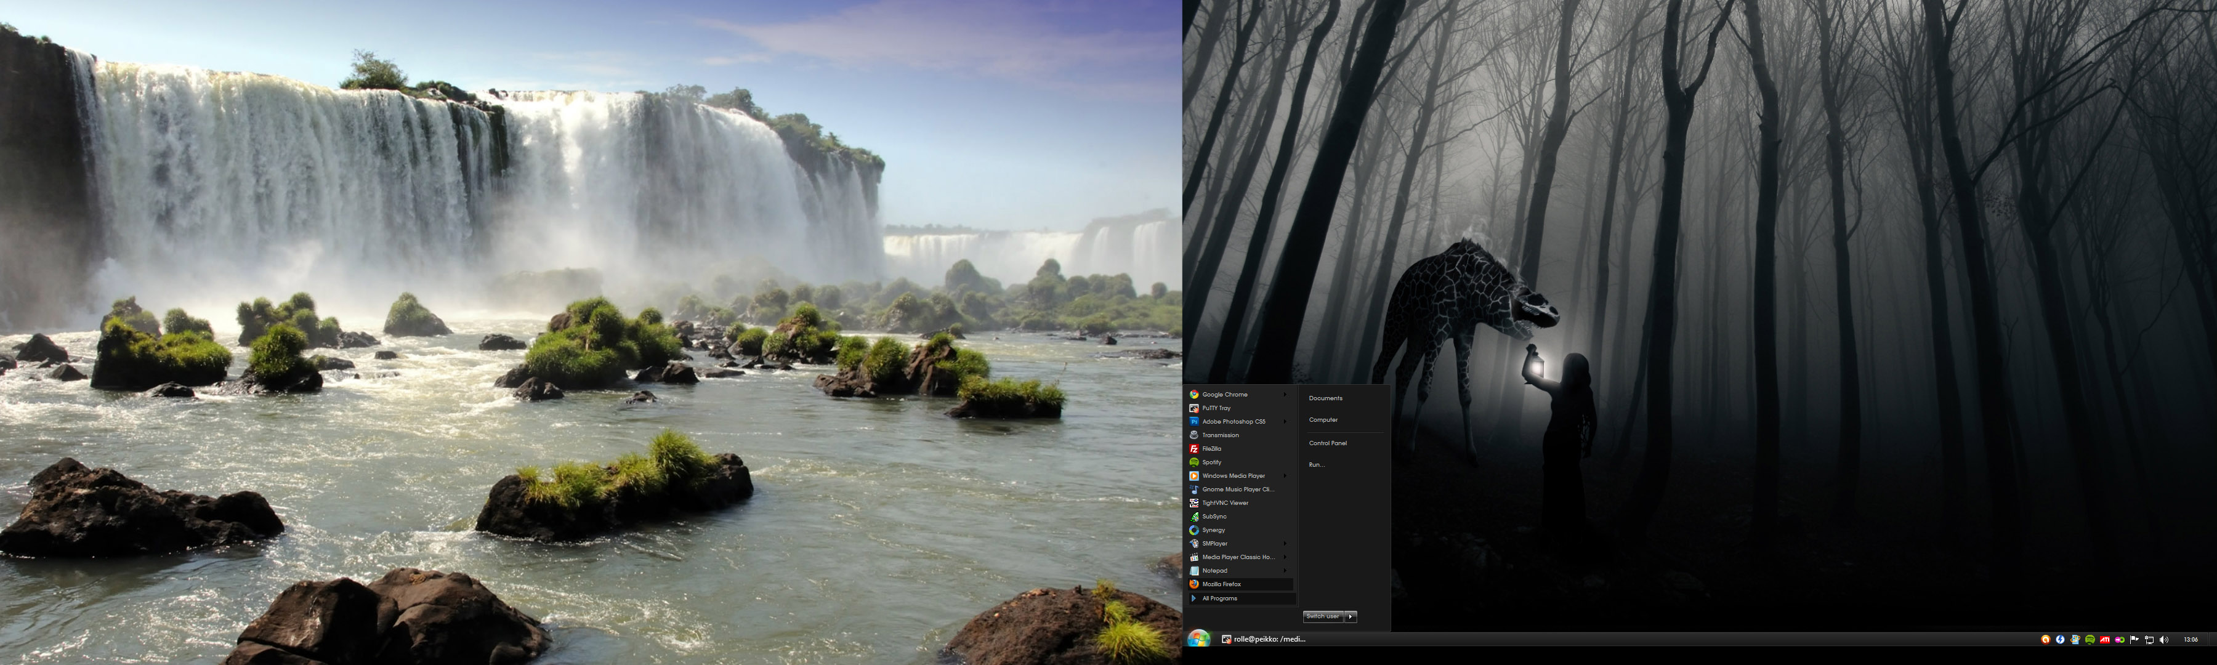
Task: Expand Notepad recent files arrow
Action: [x=1285, y=571]
